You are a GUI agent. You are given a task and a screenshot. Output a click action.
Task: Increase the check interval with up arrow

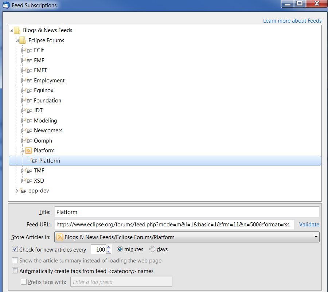click(x=108, y=247)
